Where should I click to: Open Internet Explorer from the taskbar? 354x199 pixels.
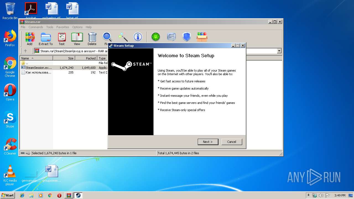tap(22, 195)
